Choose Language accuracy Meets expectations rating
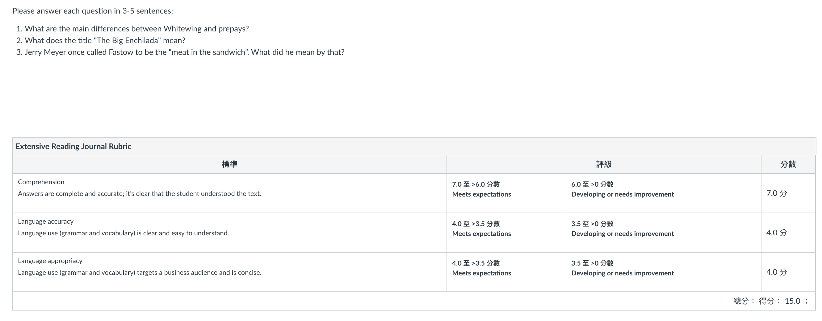This screenshot has width=822, height=321. [x=506, y=233]
